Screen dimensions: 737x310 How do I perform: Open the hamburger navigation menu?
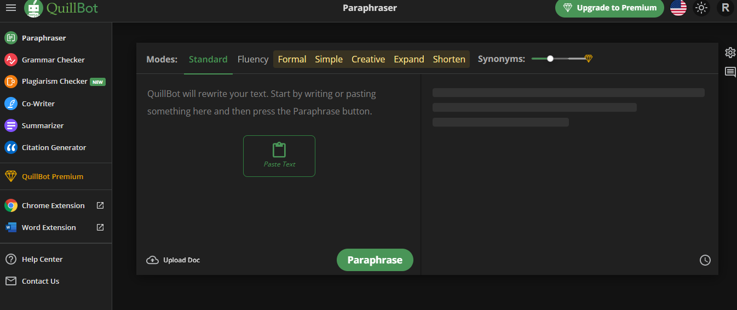click(x=10, y=8)
